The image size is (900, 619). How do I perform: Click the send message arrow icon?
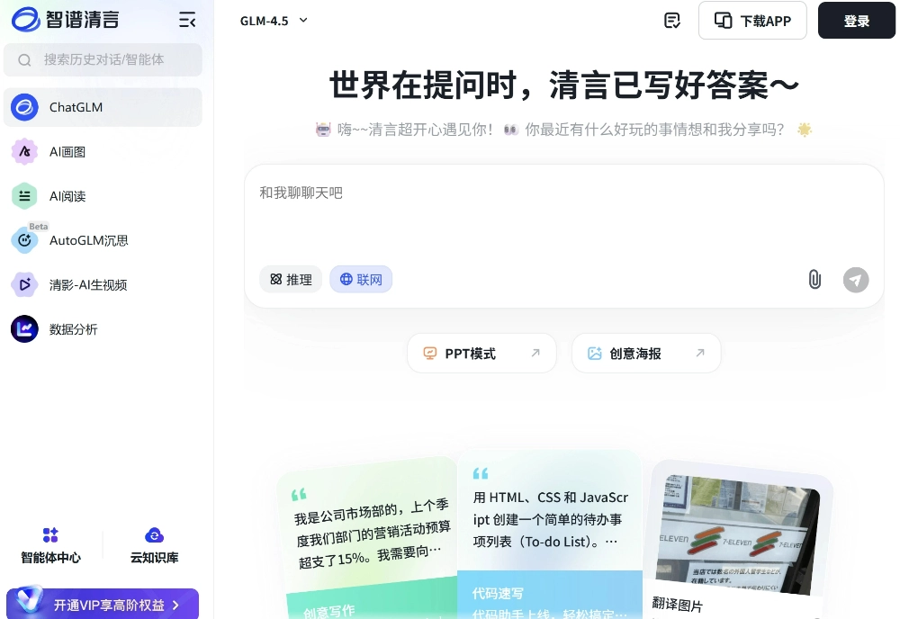[856, 280]
